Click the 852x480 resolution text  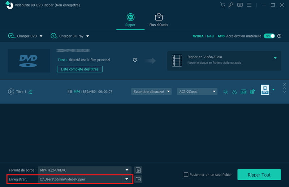(x=89, y=92)
